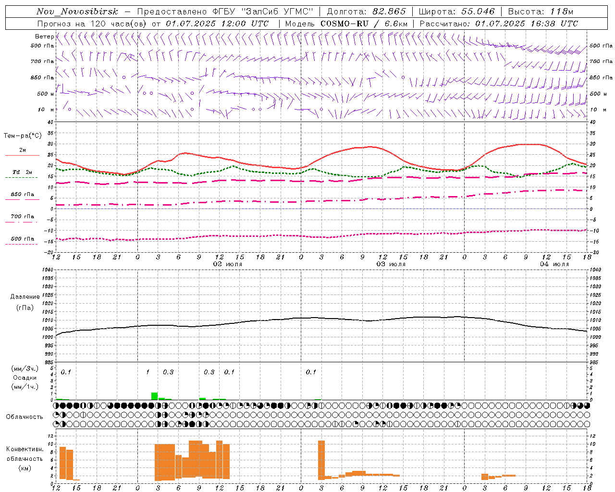The image size is (615, 492).
Task: Click the forecast start time '01.07.2025 12:00 UTC'
Action: click(217, 24)
